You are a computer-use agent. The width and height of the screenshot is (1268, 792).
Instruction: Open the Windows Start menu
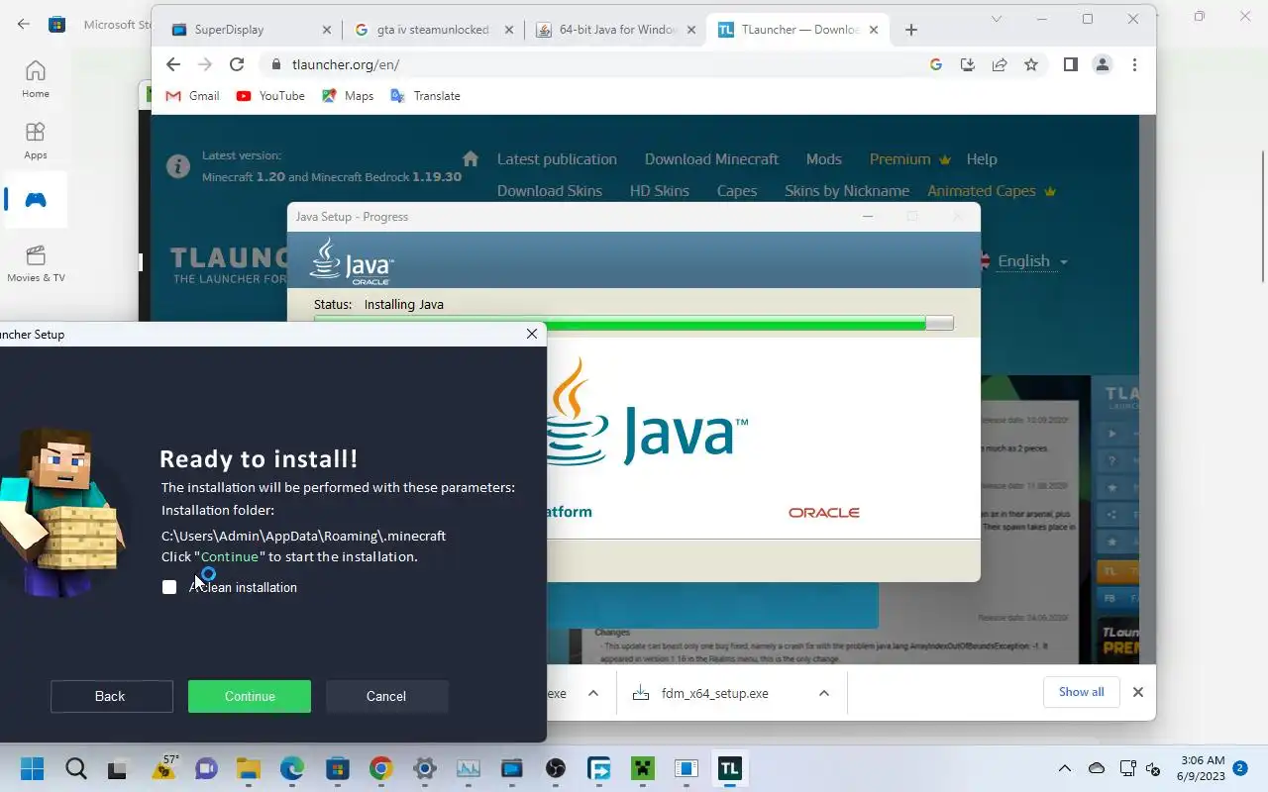[x=32, y=769]
